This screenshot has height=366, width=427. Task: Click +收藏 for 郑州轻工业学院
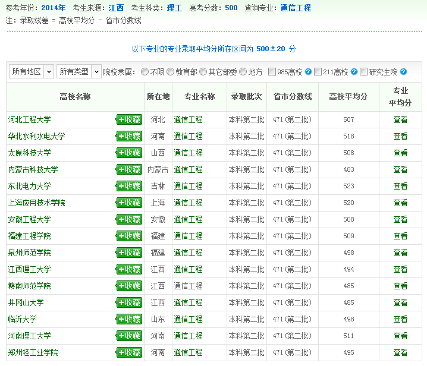129,352
